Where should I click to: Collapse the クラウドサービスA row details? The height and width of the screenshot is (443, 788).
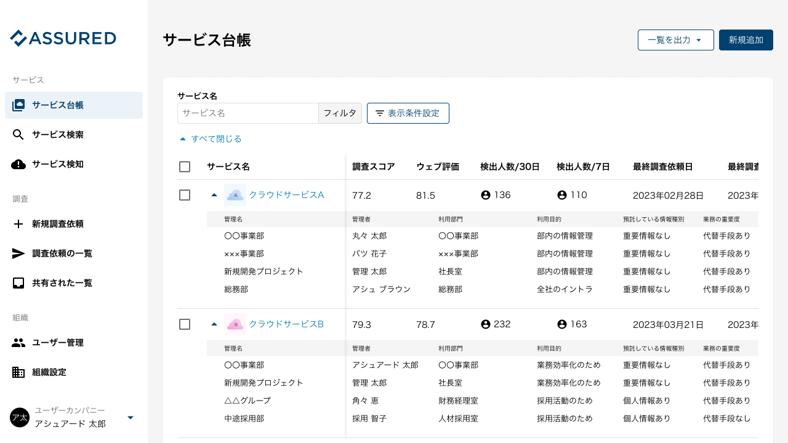214,194
